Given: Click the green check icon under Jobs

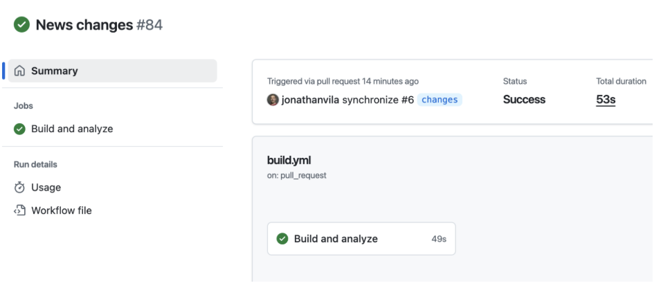Looking at the screenshot, I should (20, 129).
